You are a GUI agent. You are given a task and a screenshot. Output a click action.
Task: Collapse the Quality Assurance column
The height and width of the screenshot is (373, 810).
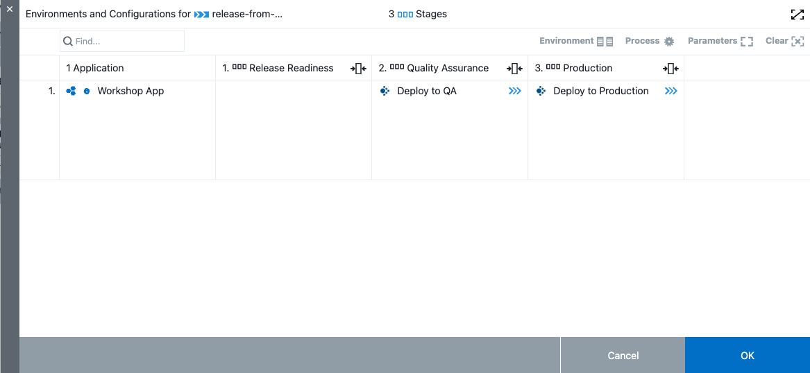[514, 68]
